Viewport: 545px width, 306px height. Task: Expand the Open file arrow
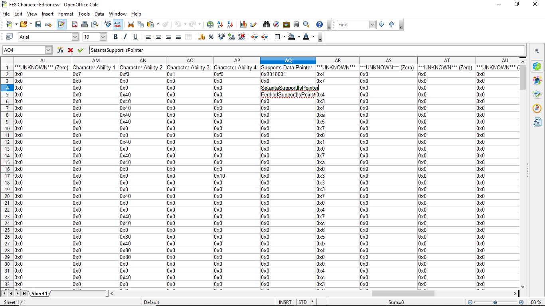pyautogui.click(x=30, y=25)
